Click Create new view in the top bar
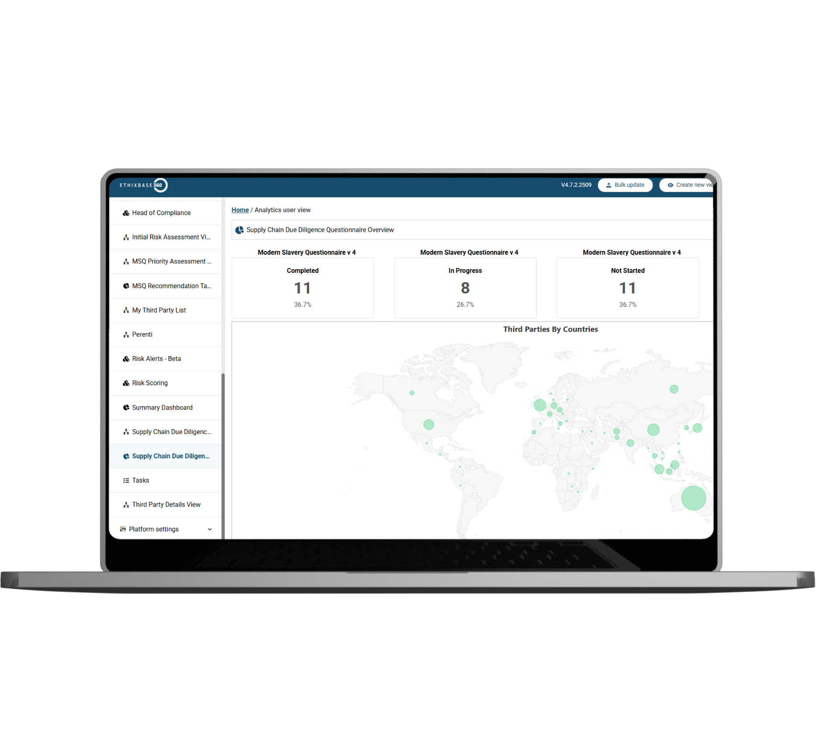The width and height of the screenshot is (816, 747). click(x=689, y=185)
